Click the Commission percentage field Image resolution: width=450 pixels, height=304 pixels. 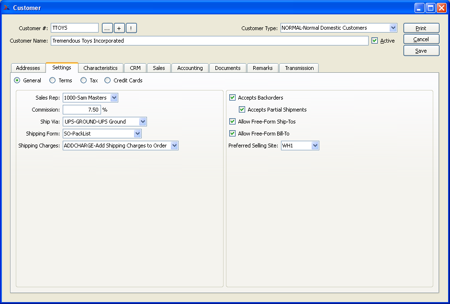pyautogui.click(x=82, y=110)
